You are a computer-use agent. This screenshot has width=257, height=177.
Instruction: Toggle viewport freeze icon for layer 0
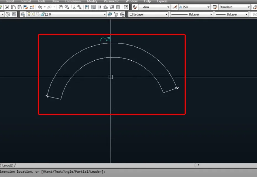coord(38,14)
